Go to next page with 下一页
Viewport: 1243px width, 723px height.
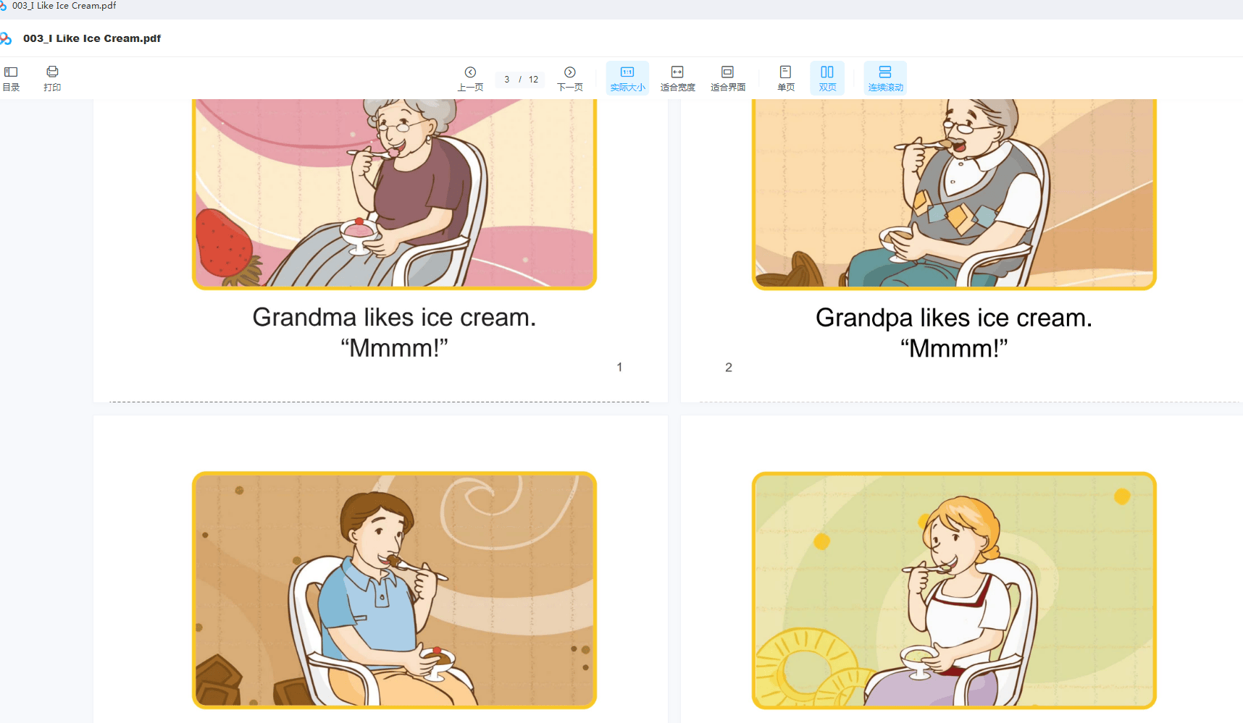coord(570,78)
